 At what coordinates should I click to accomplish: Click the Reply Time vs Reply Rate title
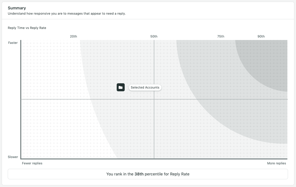point(27,28)
